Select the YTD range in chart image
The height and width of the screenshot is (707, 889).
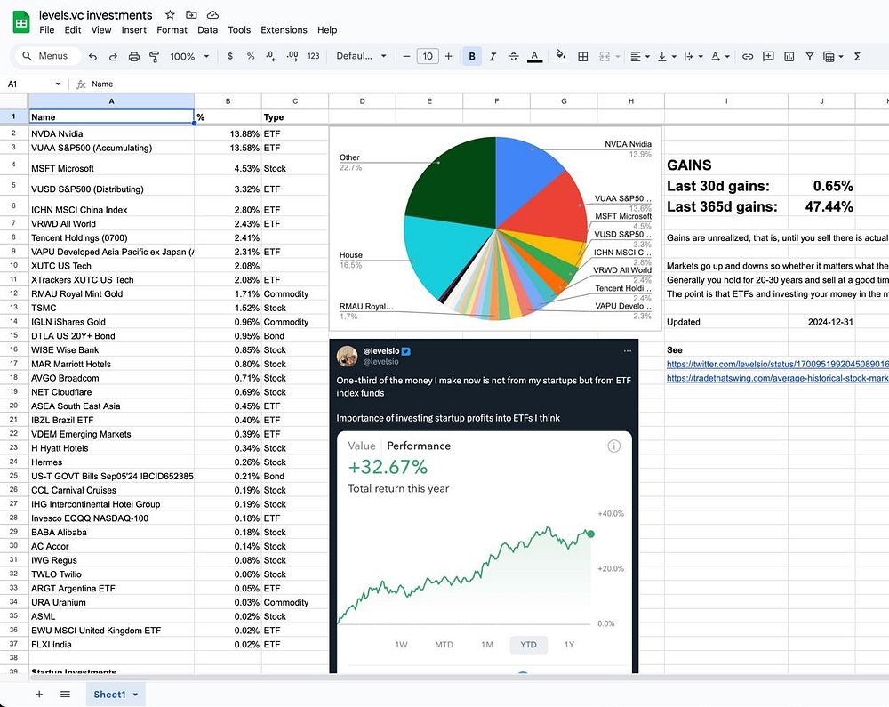click(x=528, y=645)
